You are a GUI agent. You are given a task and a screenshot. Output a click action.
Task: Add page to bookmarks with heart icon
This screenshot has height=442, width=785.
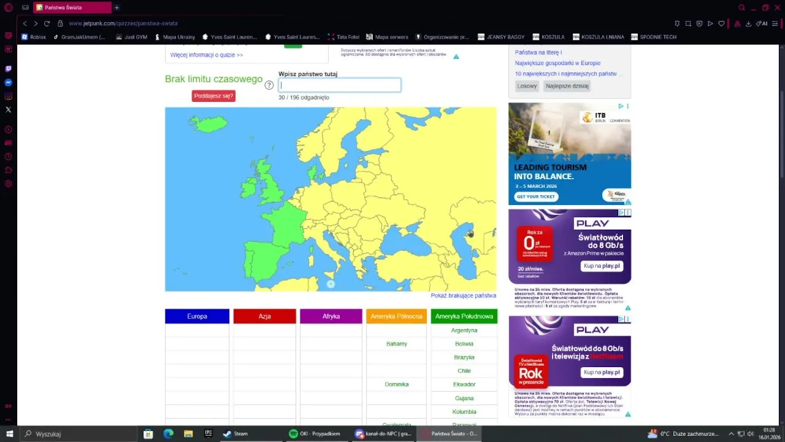pos(721,23)
